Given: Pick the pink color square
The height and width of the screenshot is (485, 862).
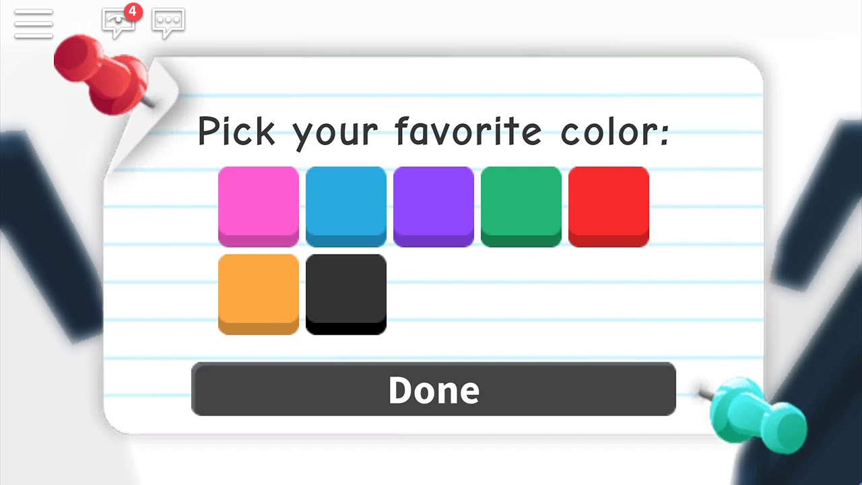Looking at the screenshot, I should tap(259, 207).
